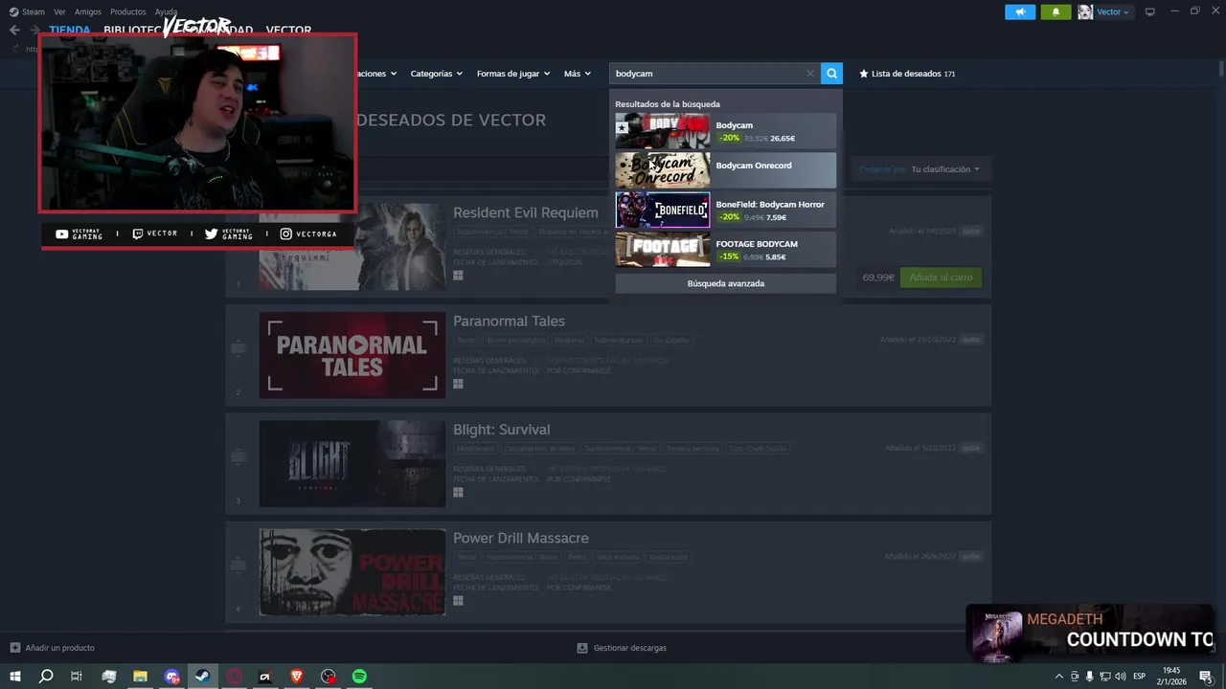
Task: Open the Ayuda menu
Action: [167, 11]
